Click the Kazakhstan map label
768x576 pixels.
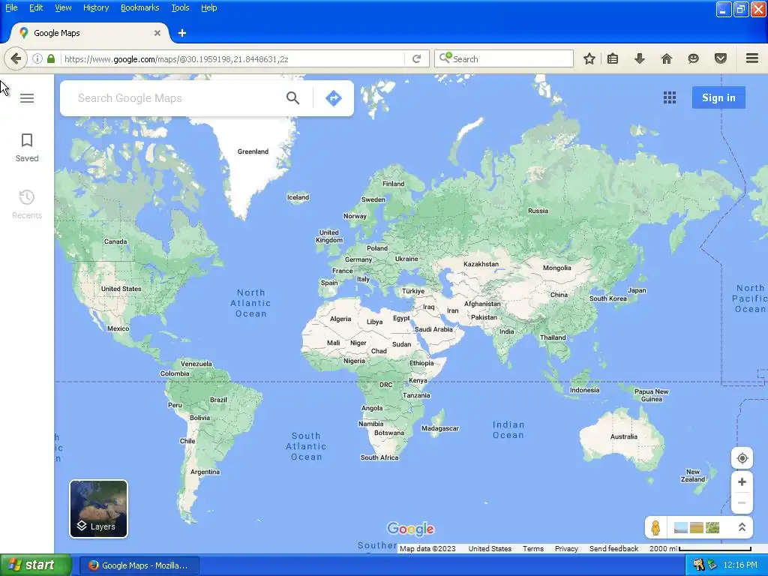[x=481, y=264]
